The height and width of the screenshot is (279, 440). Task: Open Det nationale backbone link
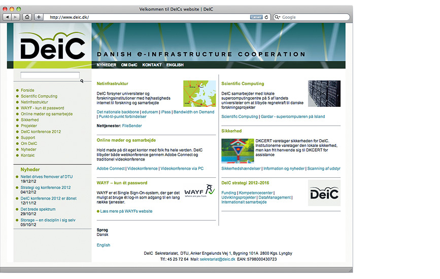(118, 112)
